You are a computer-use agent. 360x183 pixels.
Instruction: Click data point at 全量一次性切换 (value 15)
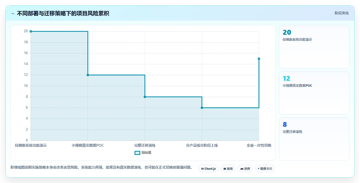[259, 59]
